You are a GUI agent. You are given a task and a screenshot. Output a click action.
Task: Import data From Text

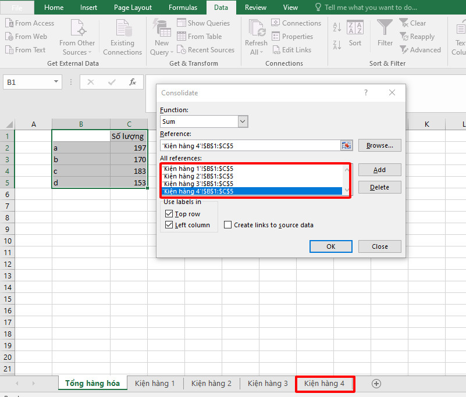click(25, 50)
